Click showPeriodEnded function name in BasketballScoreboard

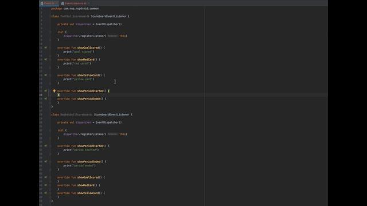pos(89,161)
